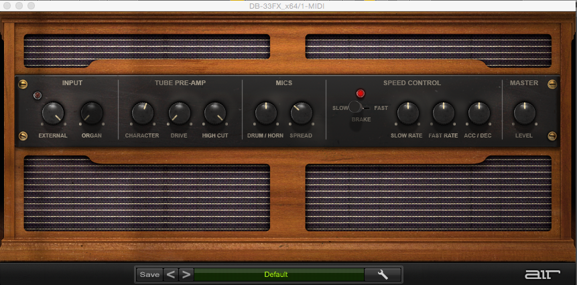Click the FAST label

pos(381,108)
